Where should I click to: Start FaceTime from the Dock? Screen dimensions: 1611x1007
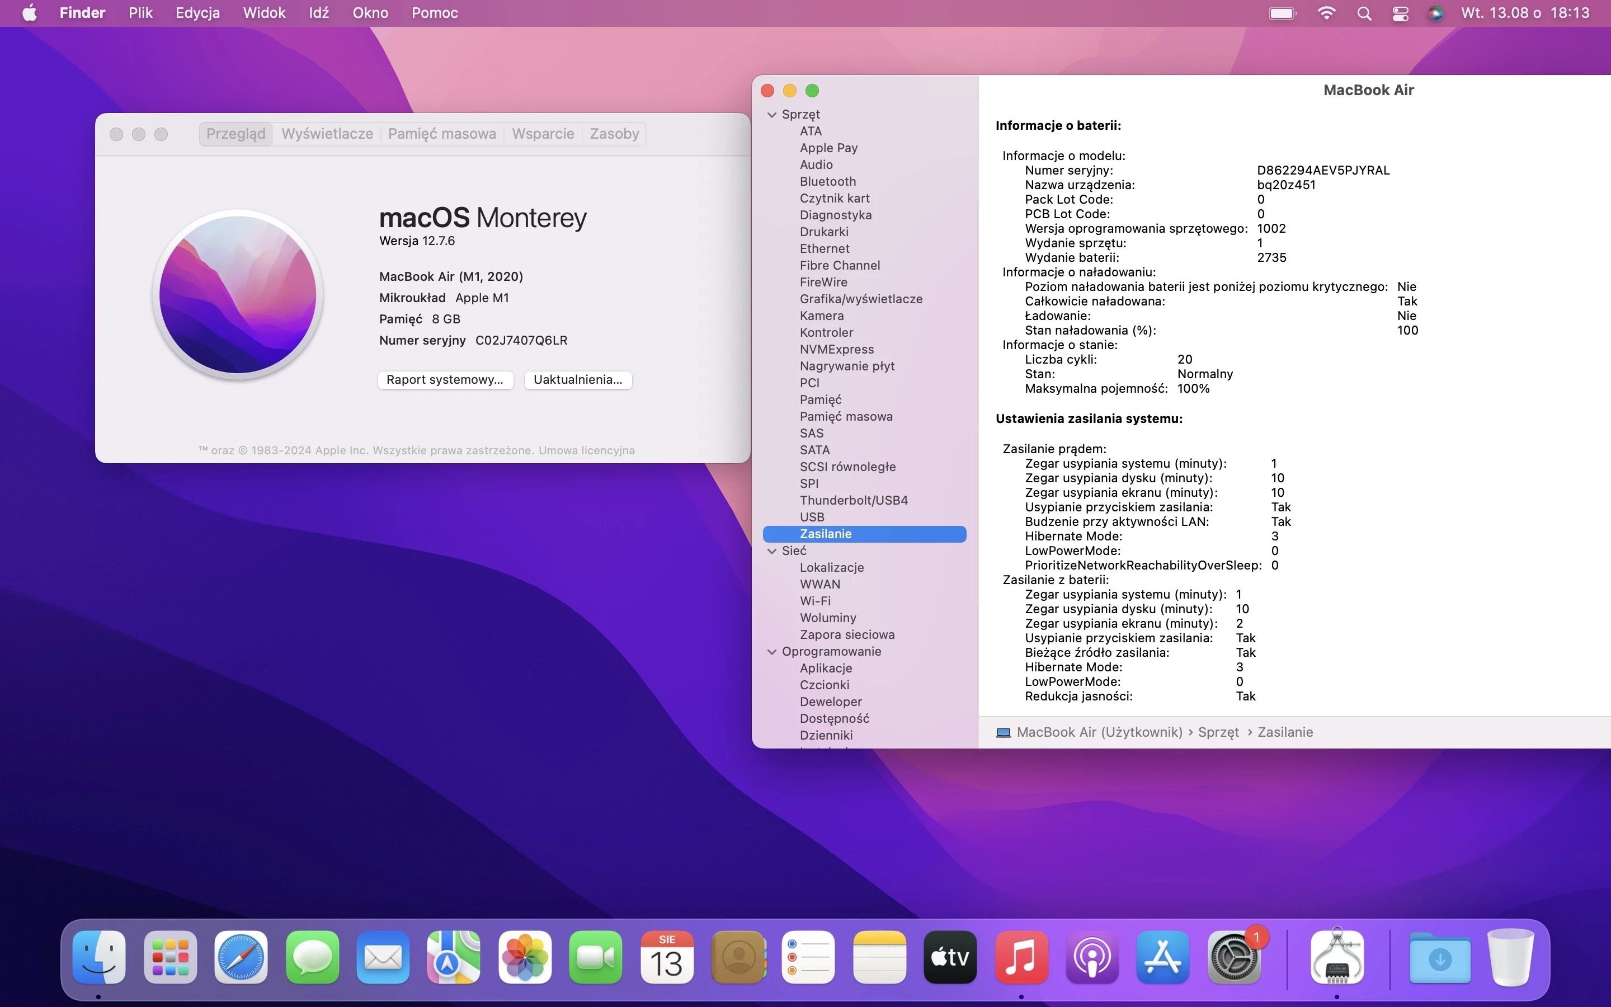click(x=595, y=957)
